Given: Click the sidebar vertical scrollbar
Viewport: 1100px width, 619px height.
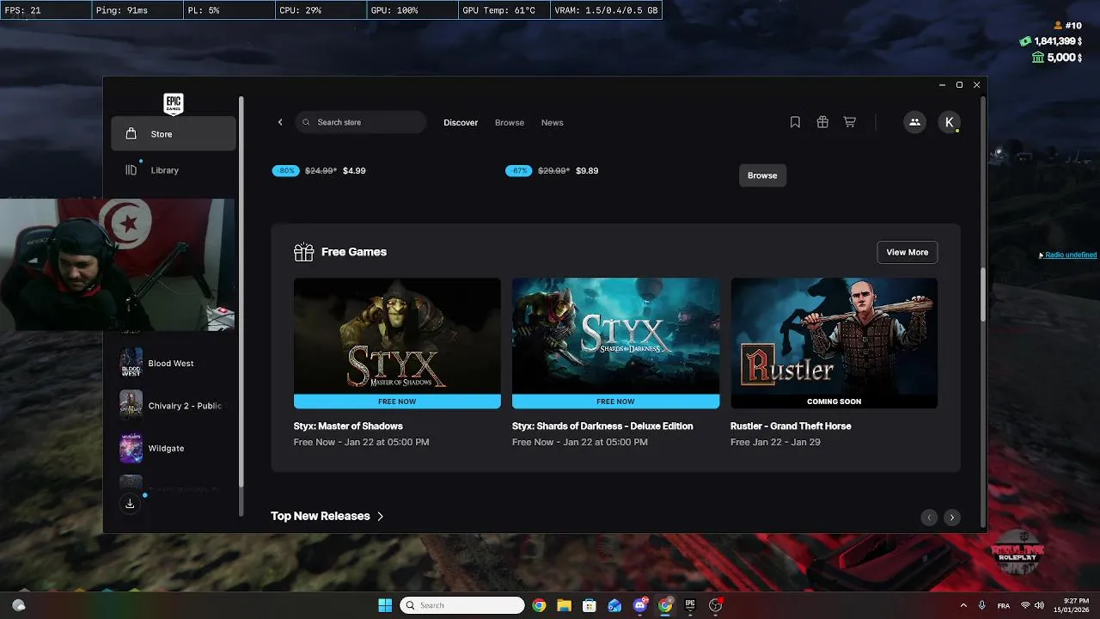Looking at the screenshot, I should (241, 292).
